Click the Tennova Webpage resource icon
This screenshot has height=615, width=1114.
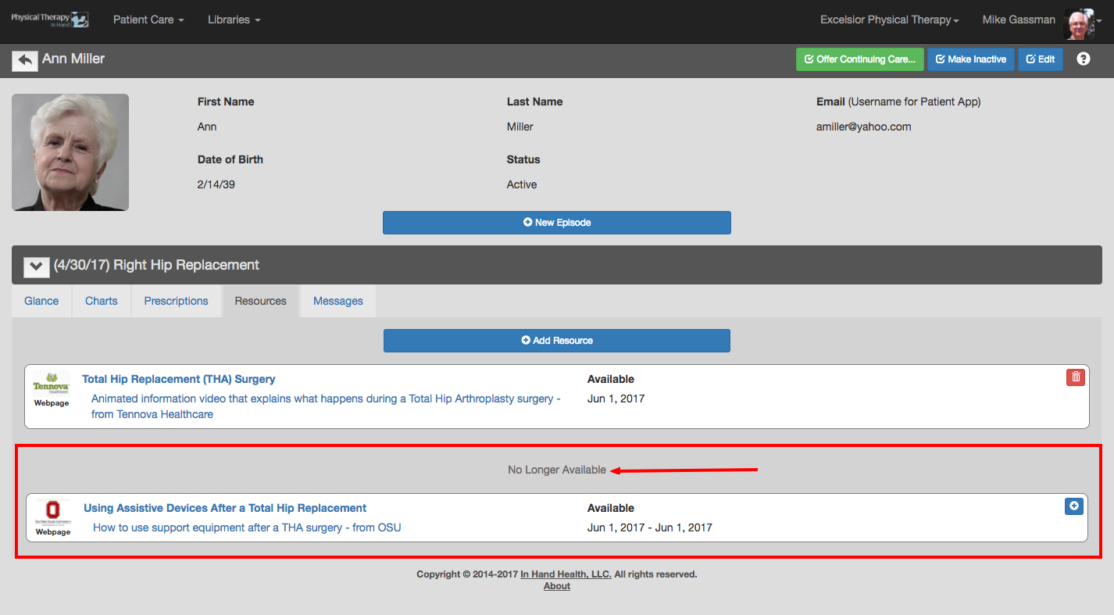coord(52,390)
